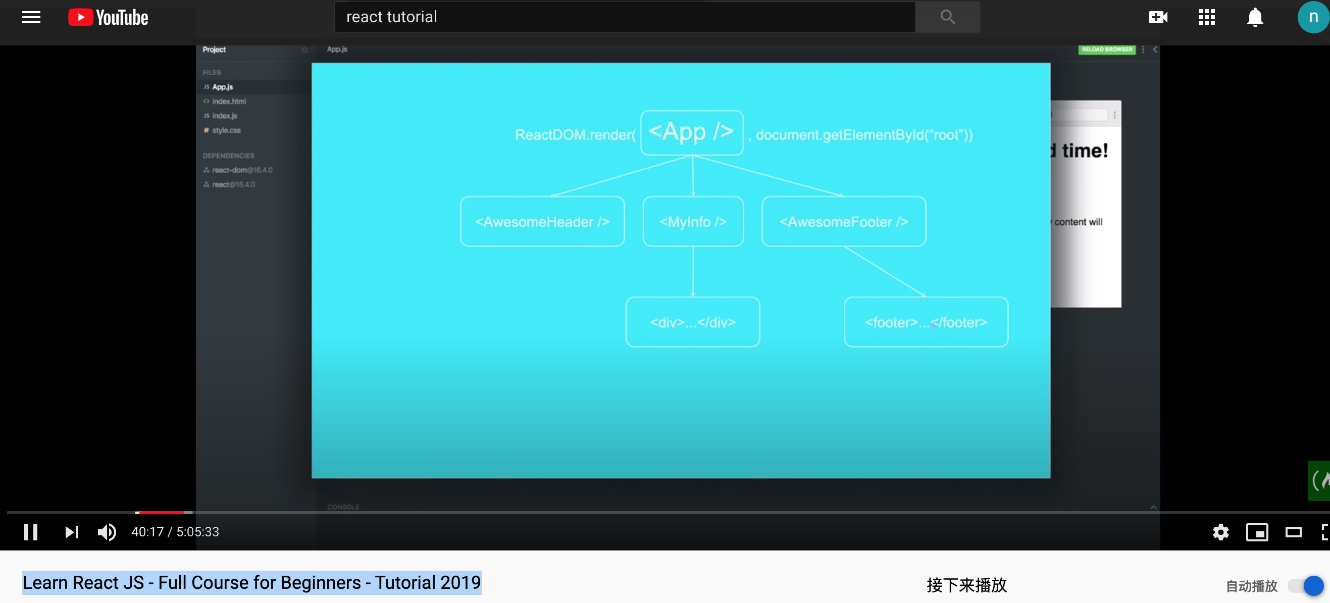Open the YouTube apps grid
The height and width of the screenshot is (603, 1330).
point(1207,18)
